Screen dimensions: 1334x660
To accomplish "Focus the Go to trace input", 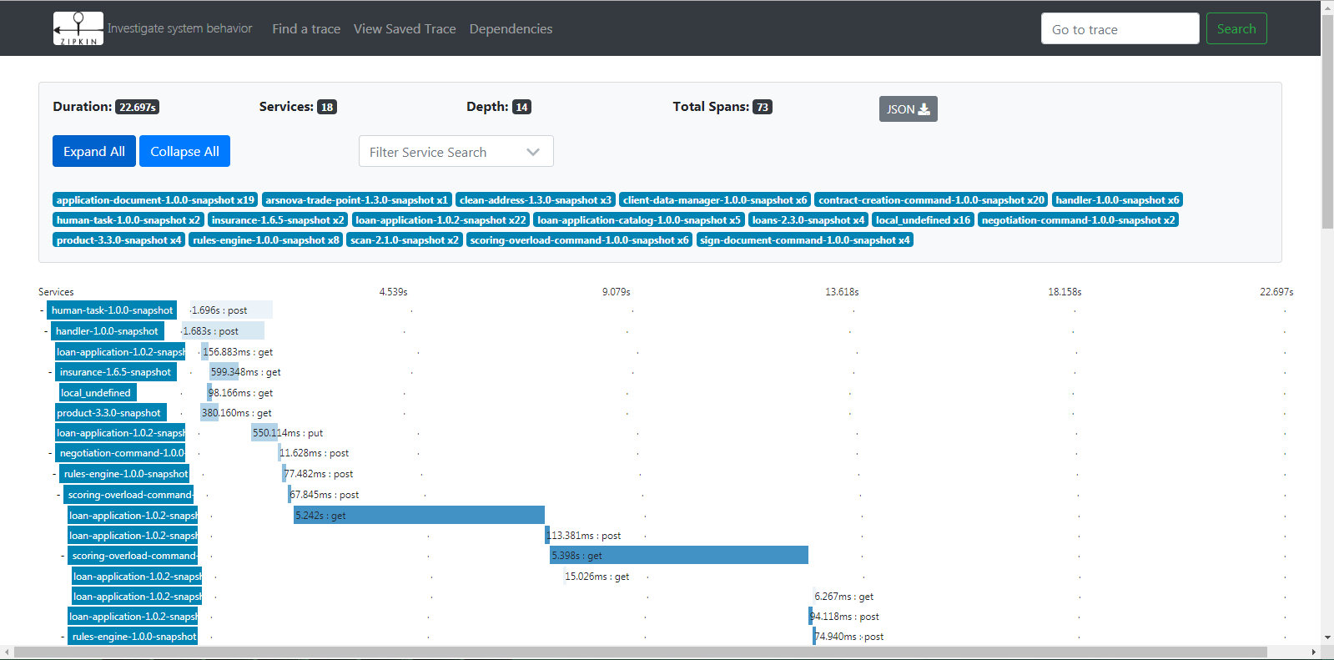I will (1120, 28).
